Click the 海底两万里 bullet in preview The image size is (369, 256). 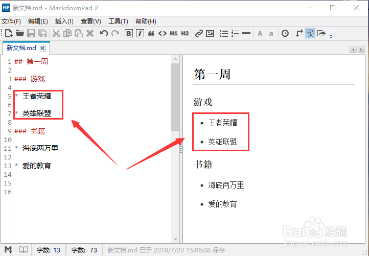pyautogui.click(x=226, y=185)
